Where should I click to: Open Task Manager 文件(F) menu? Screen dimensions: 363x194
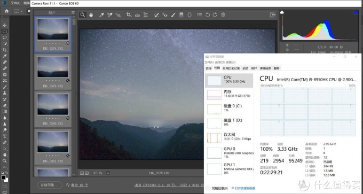209,63
